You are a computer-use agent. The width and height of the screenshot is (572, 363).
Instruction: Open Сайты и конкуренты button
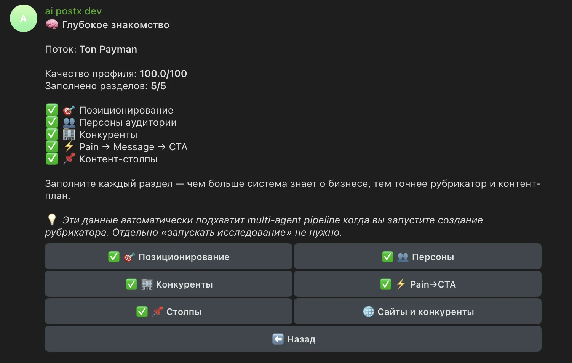pos(418,312)
